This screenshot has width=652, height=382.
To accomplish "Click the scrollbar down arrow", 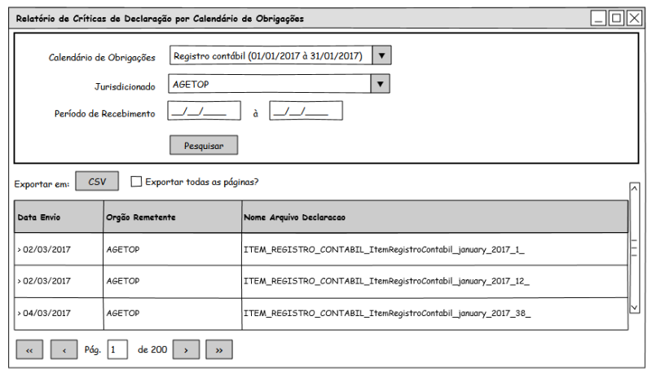I will click(x=635, y=307).
